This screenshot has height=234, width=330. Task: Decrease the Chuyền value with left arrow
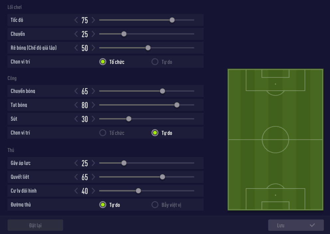click(x=76, y=34)
